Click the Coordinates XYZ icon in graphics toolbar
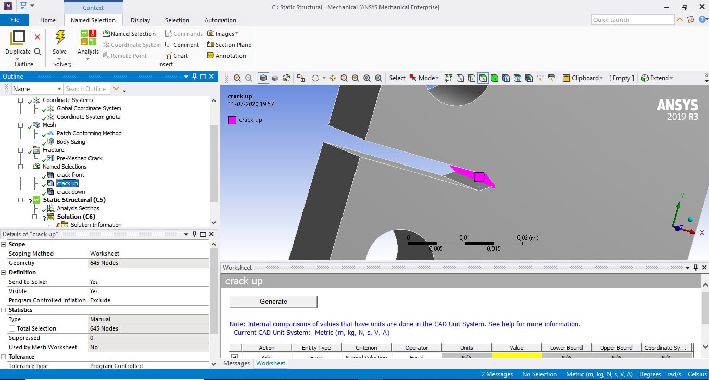The height and width of the screenshot is (380, 709). pyautogui.click(x=540, y=78)
